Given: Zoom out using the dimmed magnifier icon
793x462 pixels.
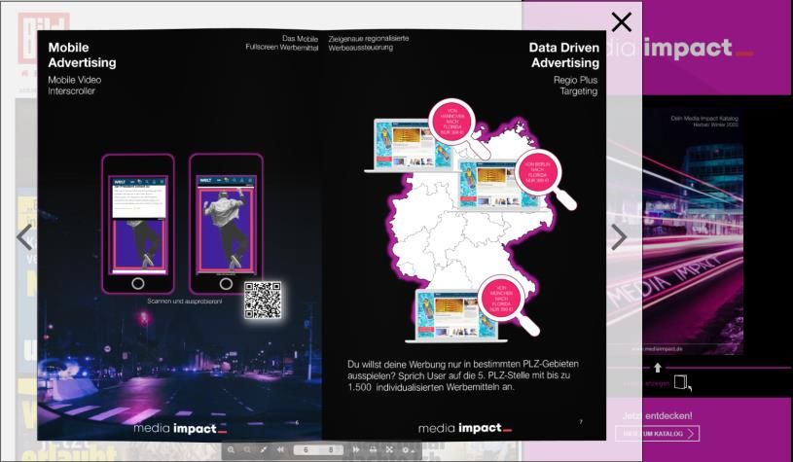Looking at the screenshot, I should click(x=247, y=449).
